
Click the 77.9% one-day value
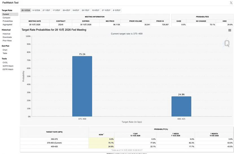point(153,143)
